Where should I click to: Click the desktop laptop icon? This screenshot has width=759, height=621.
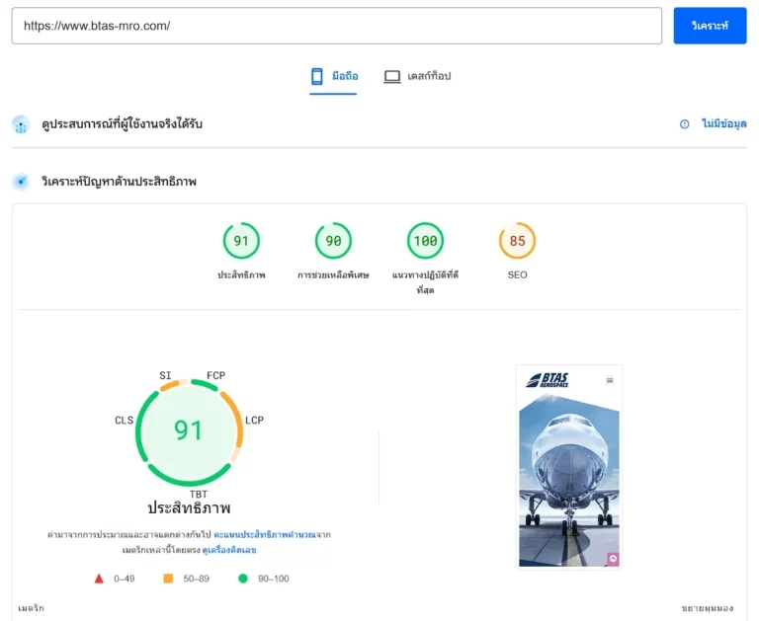[392, 76]
